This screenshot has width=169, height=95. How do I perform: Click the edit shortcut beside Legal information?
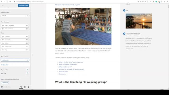click(x=124, y=34)
